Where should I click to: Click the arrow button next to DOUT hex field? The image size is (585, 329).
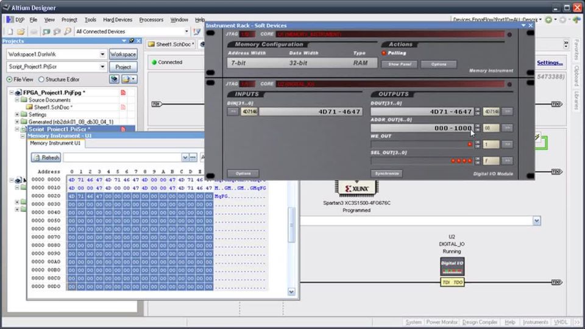tap(507, 111)
